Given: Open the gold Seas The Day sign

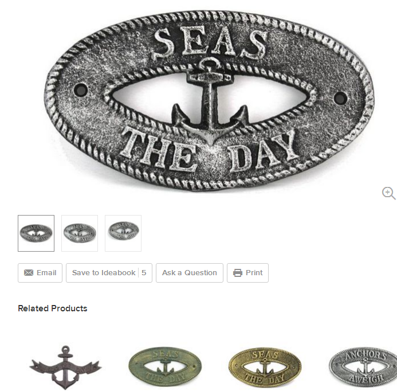Looking at the screenshot, I should click(265, 367).
